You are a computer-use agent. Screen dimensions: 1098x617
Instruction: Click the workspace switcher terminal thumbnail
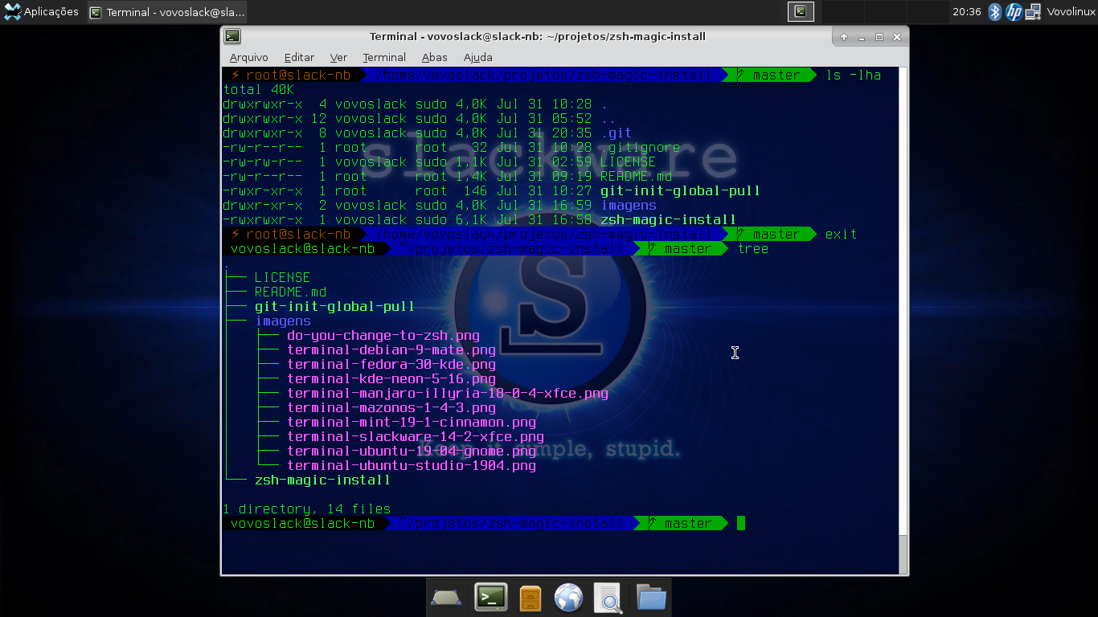[x=801, y=11]
